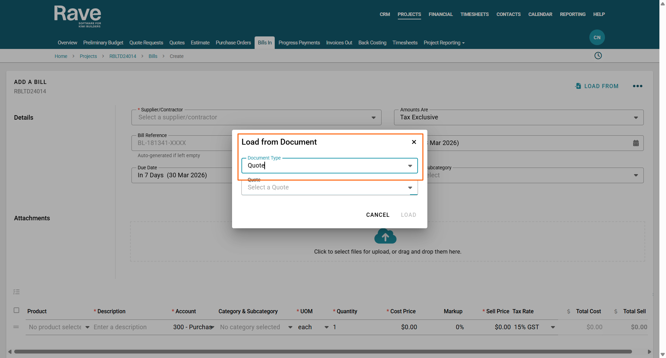
Task: Click the cloud upload icon
Action: tap(385, 236)
